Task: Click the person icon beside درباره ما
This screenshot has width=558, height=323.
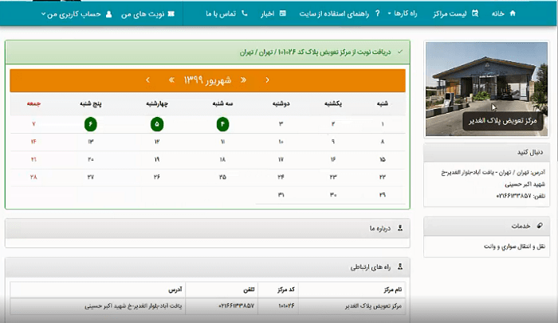Action: pyautogui.click(x=400, y=228)
